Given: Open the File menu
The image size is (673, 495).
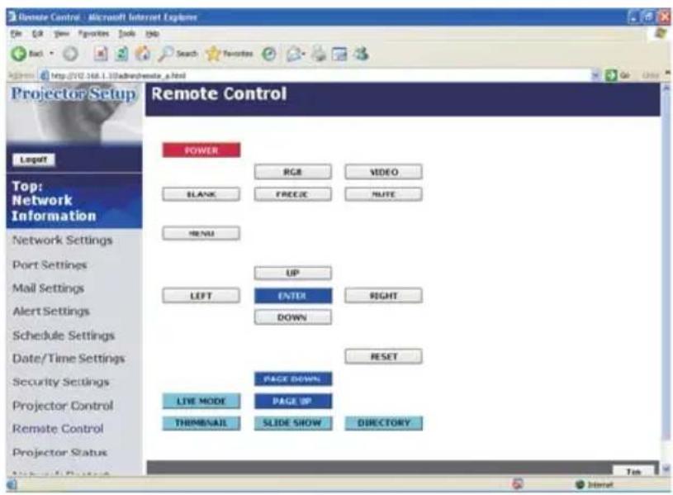Looking at the screenshot, I should click(x=16, y=33).
